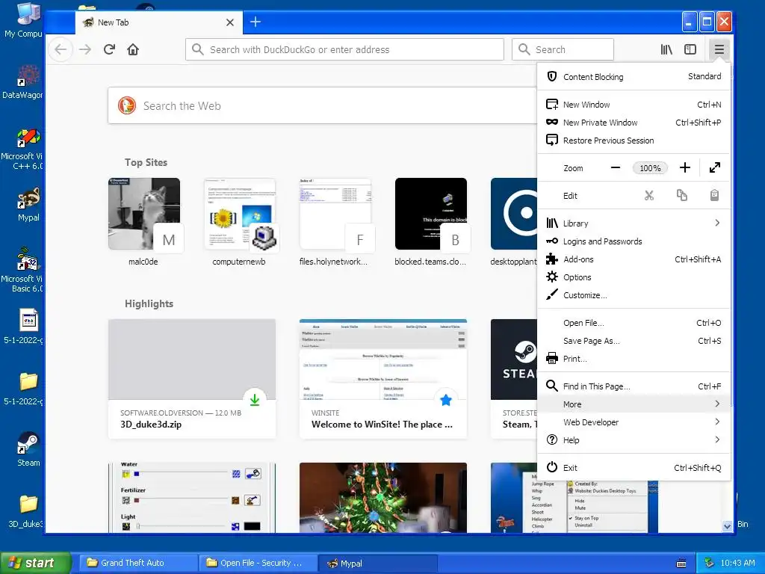This screenshot has height=574, width=765.
Task: Choose Restore Previous Session
Action: click(634, 141)
